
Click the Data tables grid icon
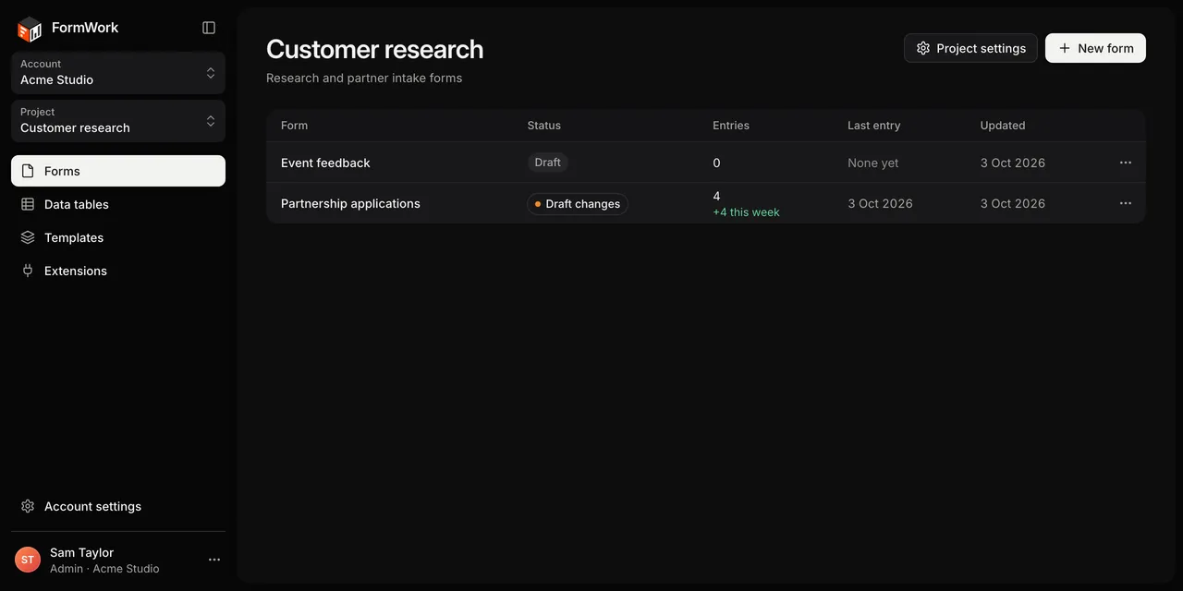[28, 204]
